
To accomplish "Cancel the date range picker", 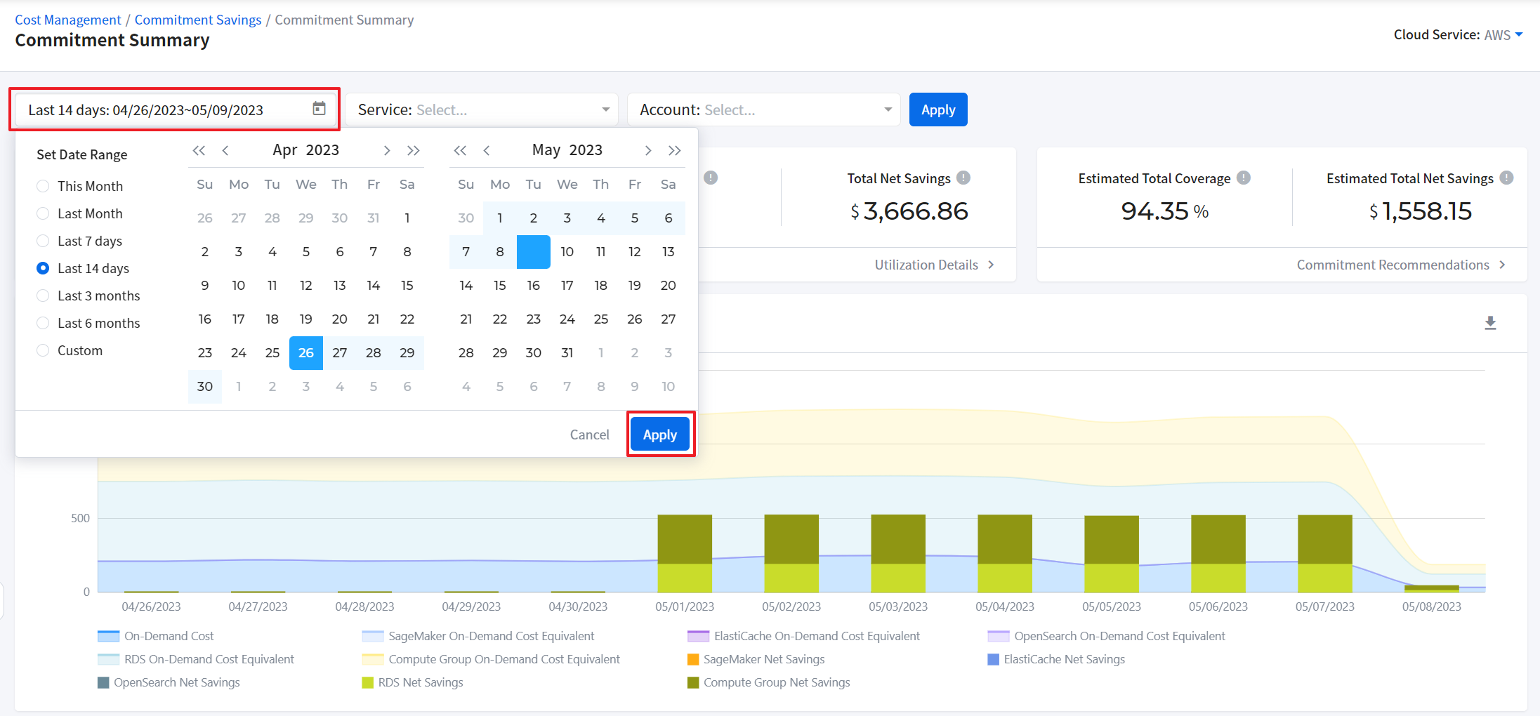I will pyautogui.click(x=589, y=435).
